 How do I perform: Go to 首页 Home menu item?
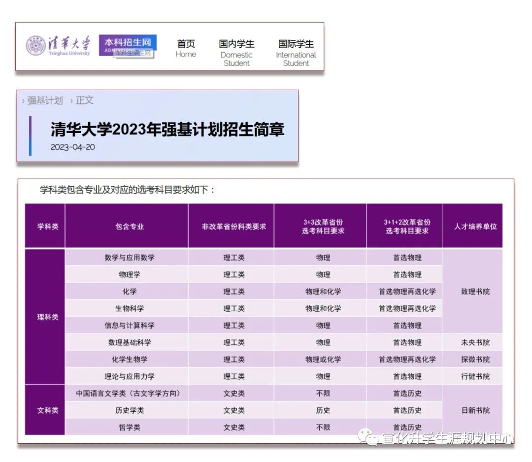pos(186,48)
